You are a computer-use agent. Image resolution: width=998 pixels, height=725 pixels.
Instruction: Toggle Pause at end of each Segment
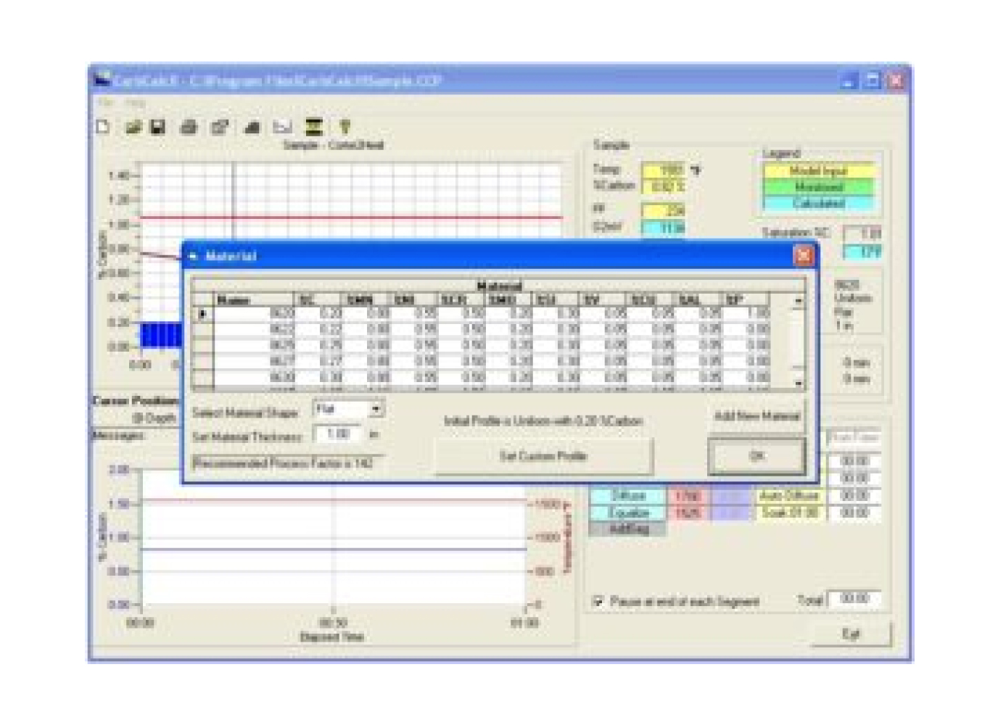point(598,601)
